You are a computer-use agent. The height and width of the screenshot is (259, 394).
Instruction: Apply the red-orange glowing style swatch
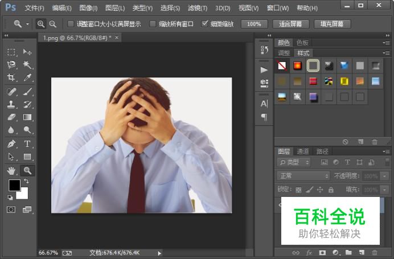(x=298, y=66)
